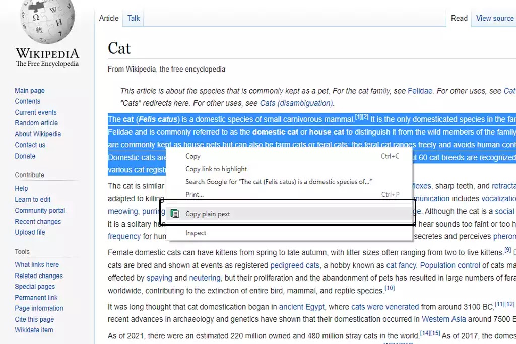The height and width of the screenshot is (344, 516).
Task: Click the Tools sidebar heading
Action: (x=22, y=252)
